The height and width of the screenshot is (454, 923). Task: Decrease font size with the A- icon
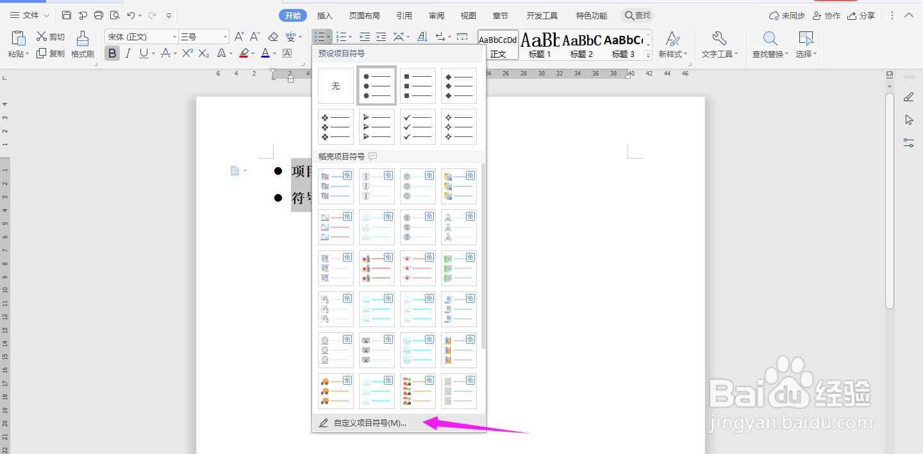click(x=255, y=36)
